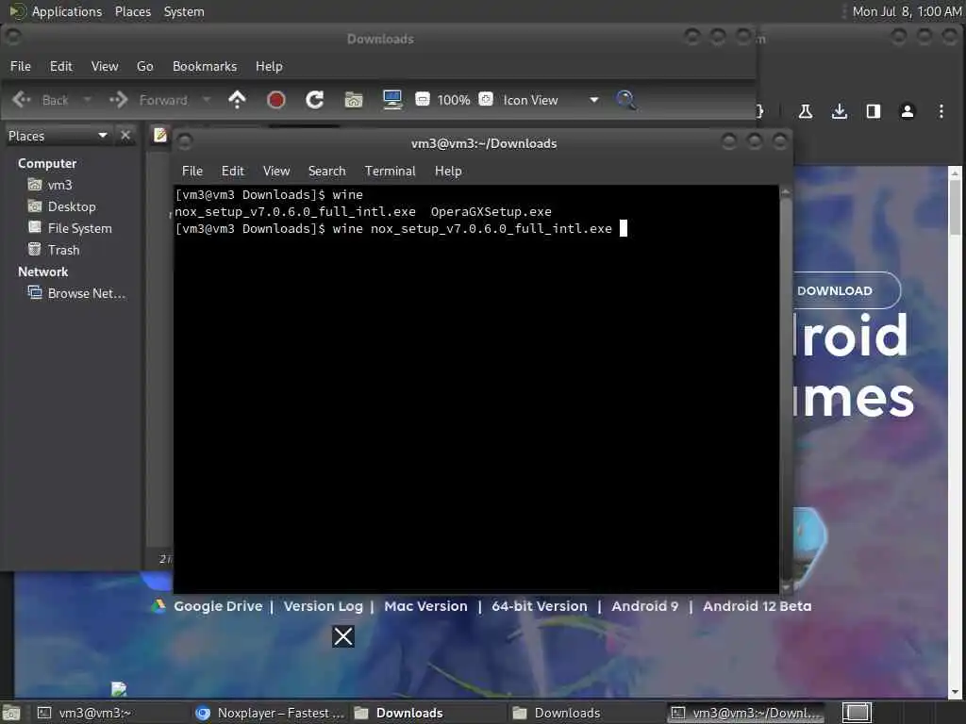966x724 pixels.
Task: Open the 64-bit Version link
Action: [540, 606]
